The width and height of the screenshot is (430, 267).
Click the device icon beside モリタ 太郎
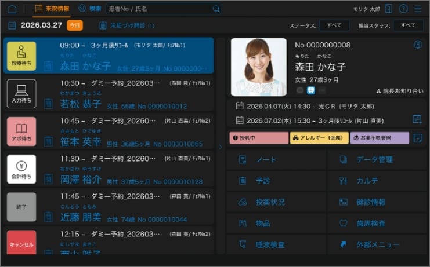pos(388,9)
